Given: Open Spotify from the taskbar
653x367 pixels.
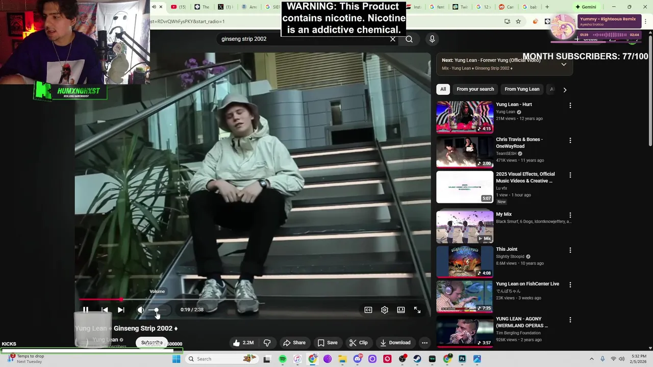Looking at the screenshot, I should coord(283,359).
